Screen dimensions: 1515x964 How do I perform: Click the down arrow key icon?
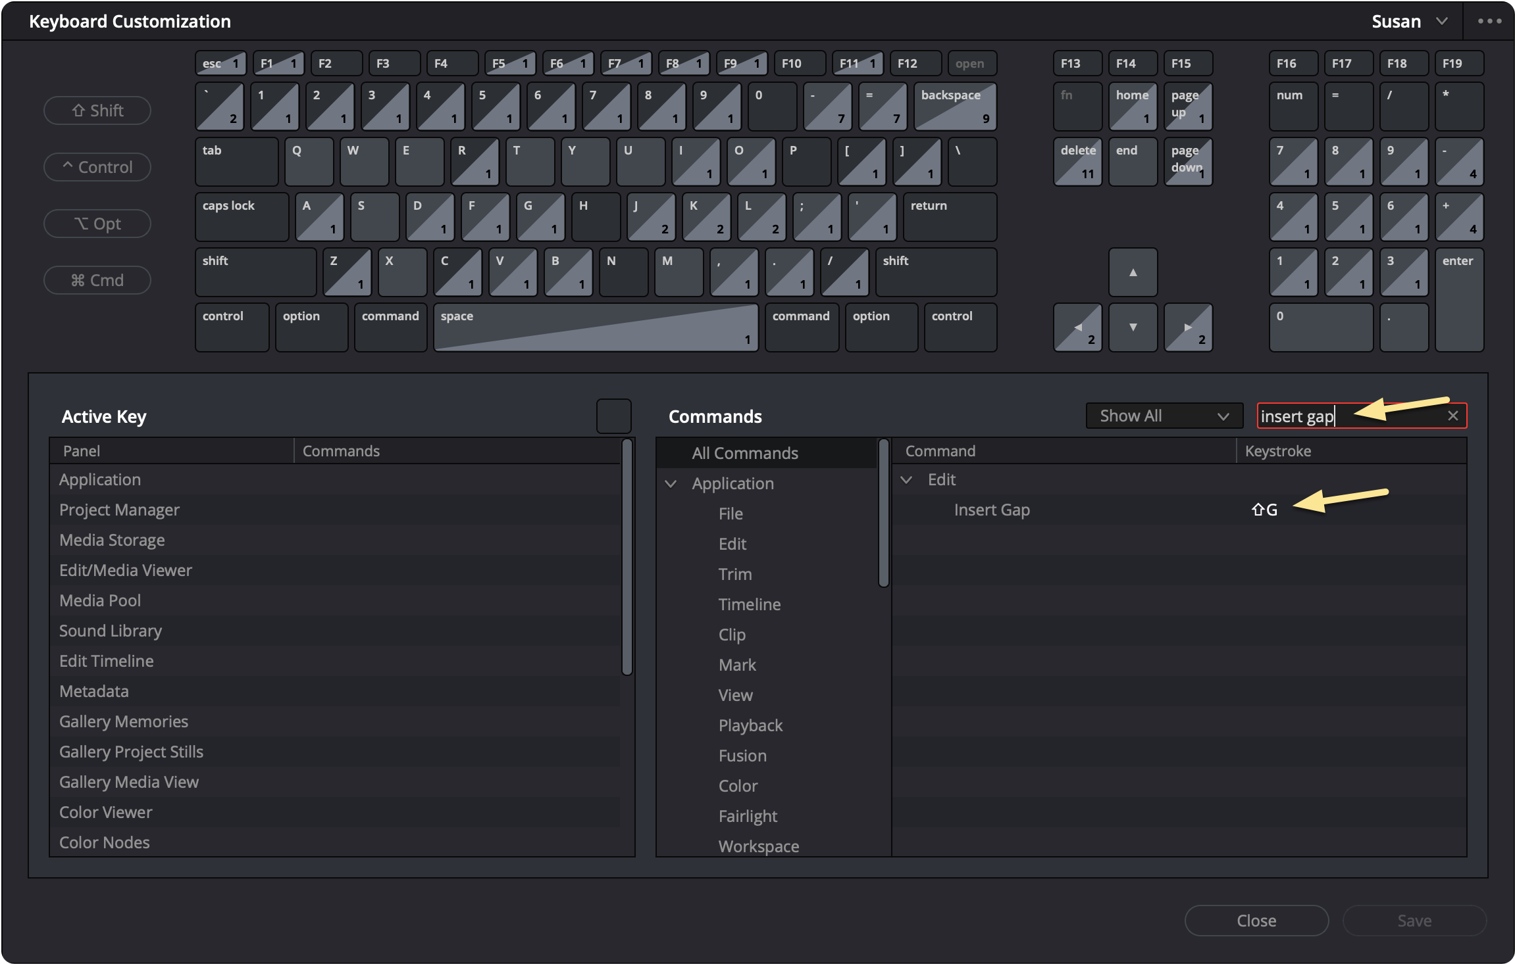click(x=1133, y=327)
